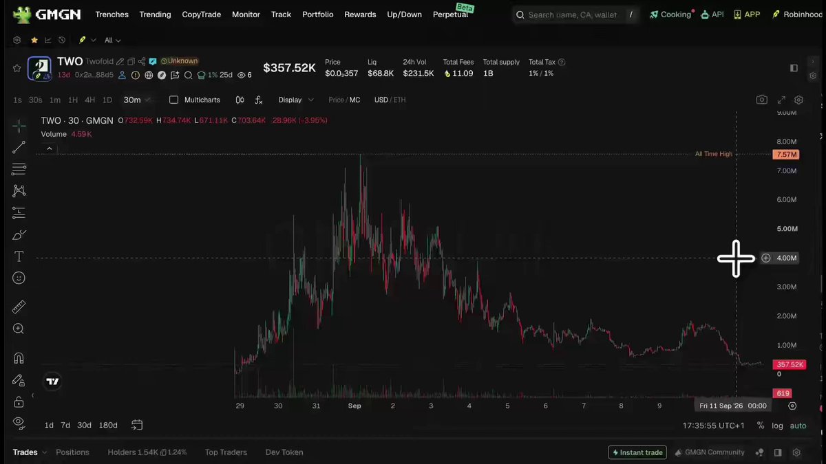Switch currency to ETH

point(399,100)
